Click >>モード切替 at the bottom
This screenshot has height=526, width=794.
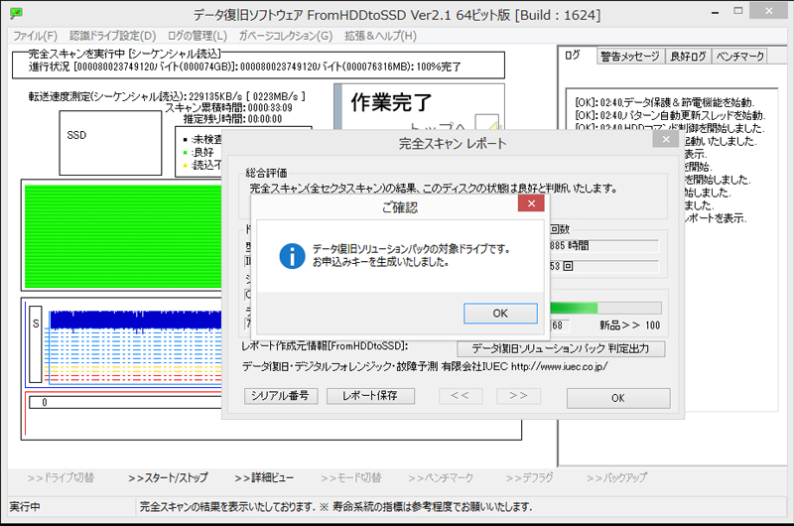[351, 477]
